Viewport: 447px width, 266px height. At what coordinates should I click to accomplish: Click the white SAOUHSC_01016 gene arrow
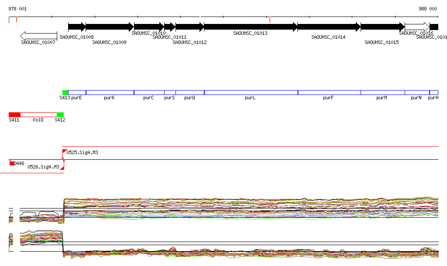coord(416,27)
